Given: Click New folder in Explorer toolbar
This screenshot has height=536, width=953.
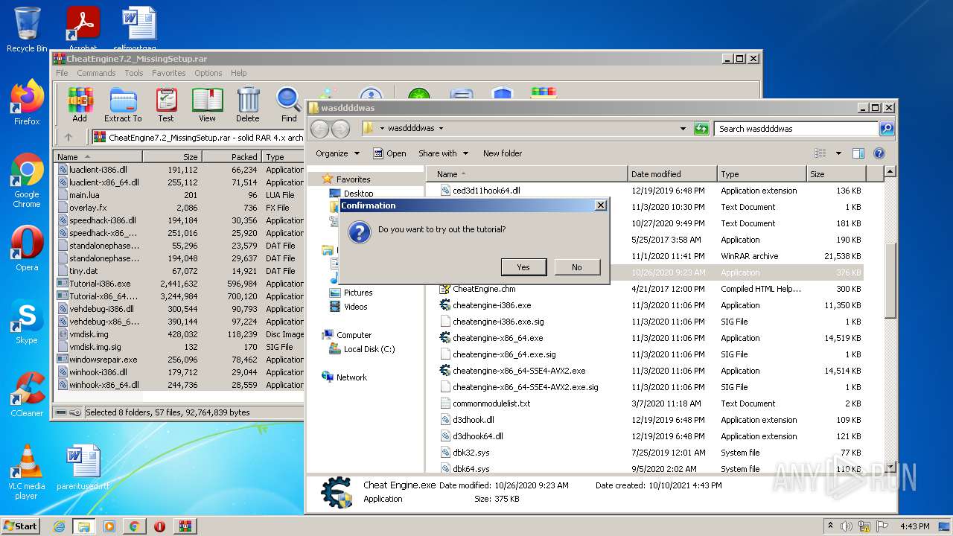Looking at the screenshot, I should [x=503, y=153].
